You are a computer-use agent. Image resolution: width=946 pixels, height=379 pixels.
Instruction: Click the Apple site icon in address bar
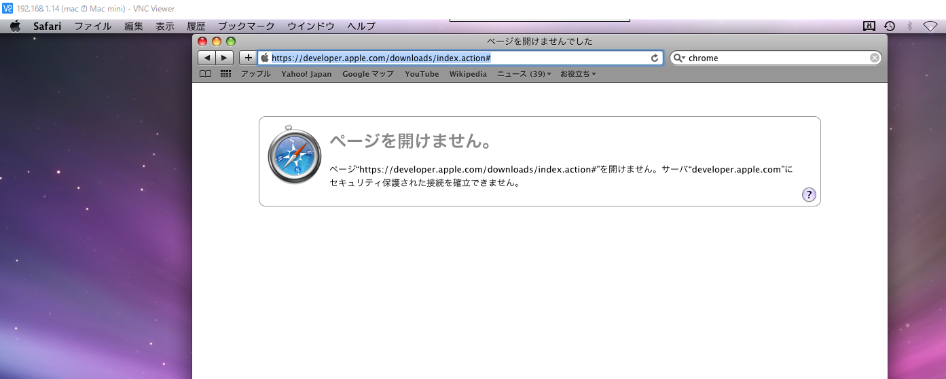tap(265, 58)
